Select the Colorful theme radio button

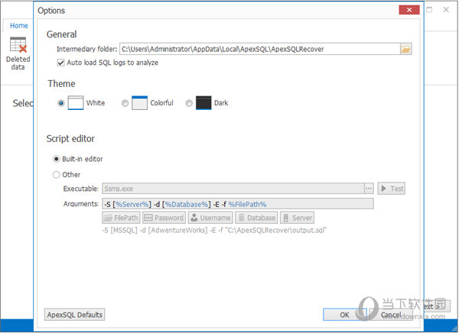click(125, 103)
